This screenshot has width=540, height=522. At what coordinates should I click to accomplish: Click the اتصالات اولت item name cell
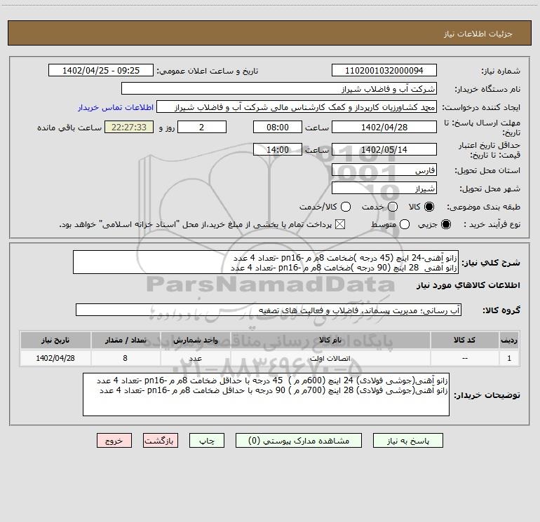pyautogui.click(x=330, y=358)
